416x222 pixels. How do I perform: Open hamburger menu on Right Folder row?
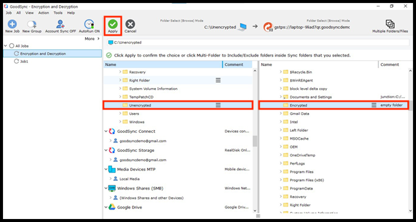click(218, 80)
